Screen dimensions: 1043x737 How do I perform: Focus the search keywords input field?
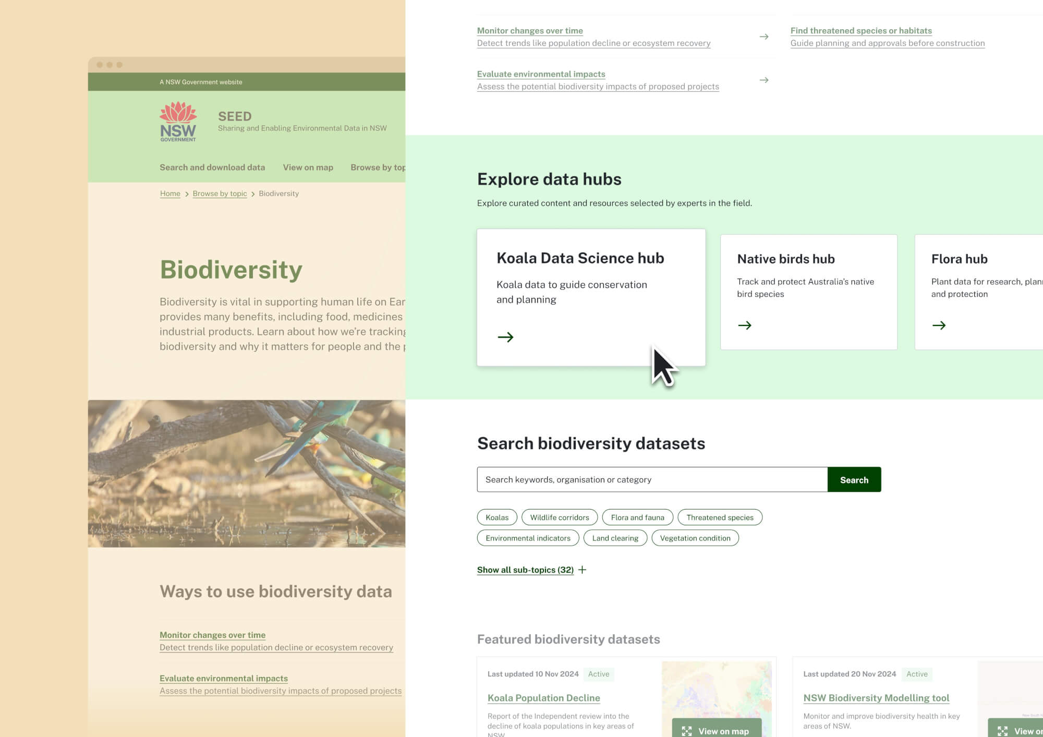pos(652,479)
